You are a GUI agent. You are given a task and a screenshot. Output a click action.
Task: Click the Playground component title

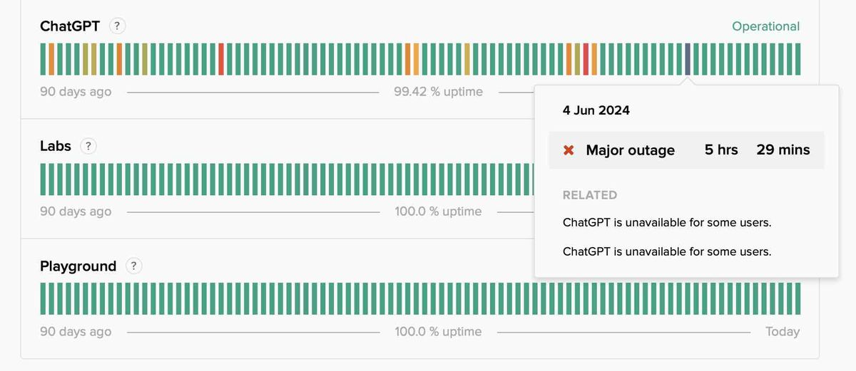click(x=78, y=266)
